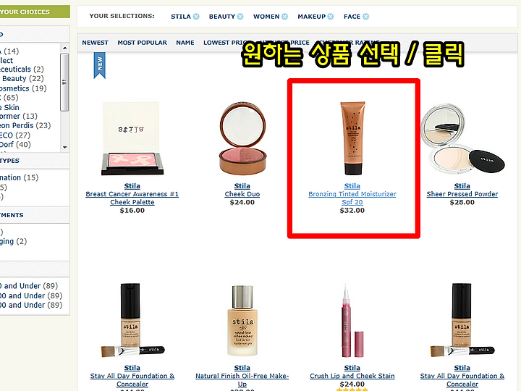Open the Bronzing Tinted Moisturizer Spf 20 link
521x391 pixels.
click(x=352, y=198)
